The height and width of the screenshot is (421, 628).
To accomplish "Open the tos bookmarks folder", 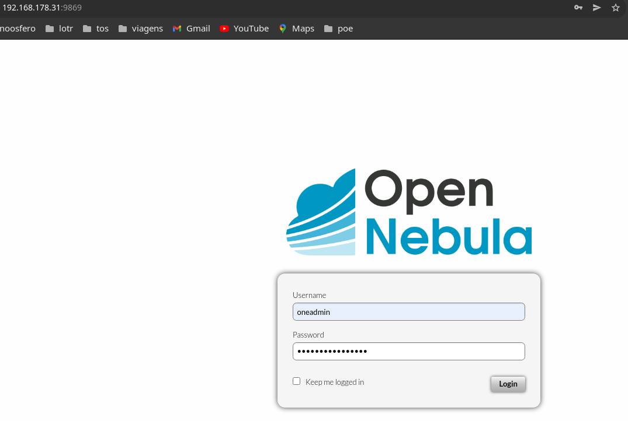I will (96, 29).
